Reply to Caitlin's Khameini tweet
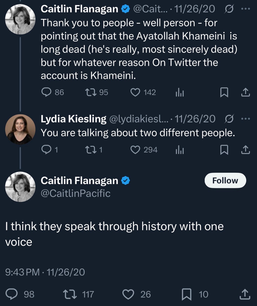 click(x=47, y=92)
